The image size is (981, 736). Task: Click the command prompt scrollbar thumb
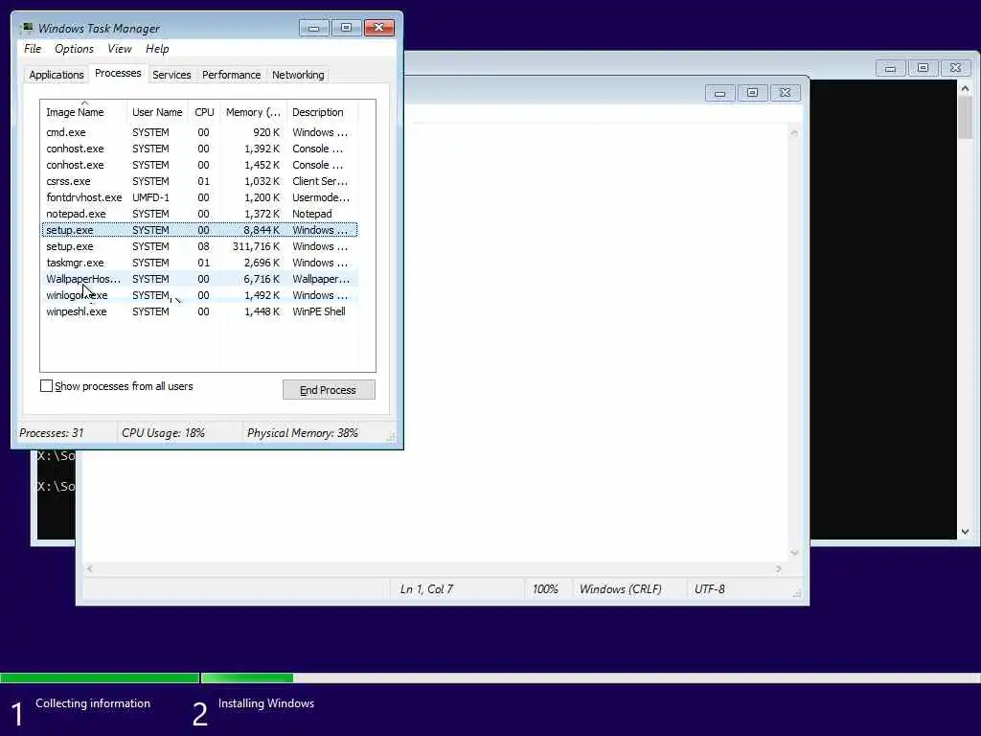[965, 118]
